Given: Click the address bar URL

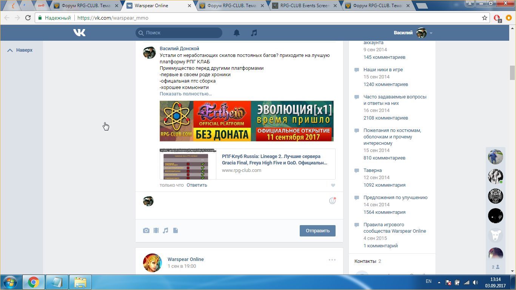Looking at the screenshot, I should click(113, 18).
